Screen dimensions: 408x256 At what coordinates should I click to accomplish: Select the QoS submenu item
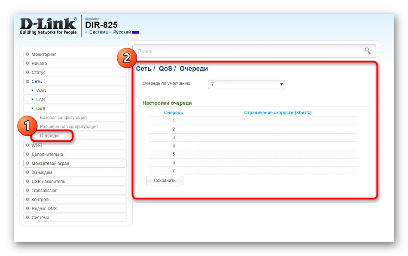coord(75,109)
